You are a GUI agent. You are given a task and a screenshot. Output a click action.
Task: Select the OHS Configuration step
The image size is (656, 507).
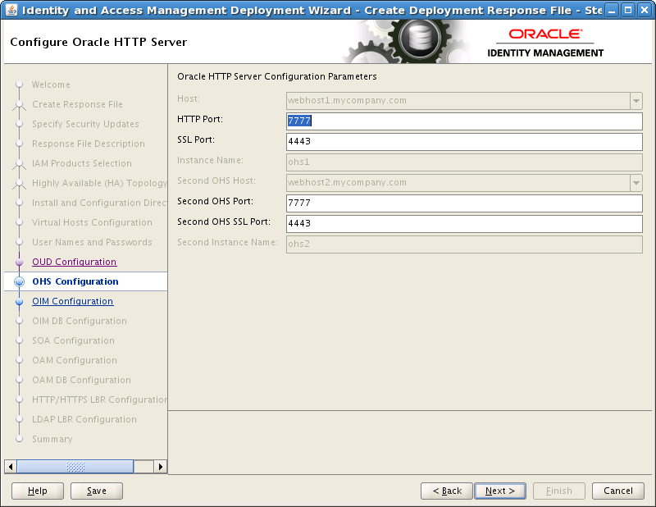click(x=75, y=281)
